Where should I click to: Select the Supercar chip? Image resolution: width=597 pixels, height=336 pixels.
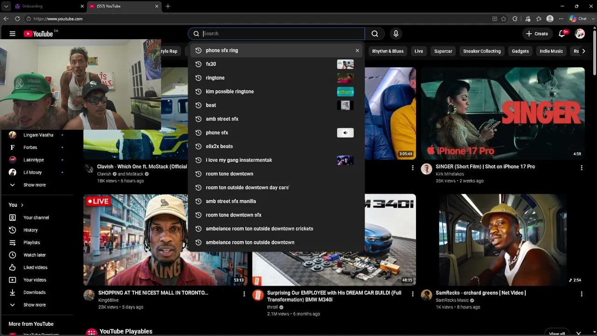[x=443, y=51]
